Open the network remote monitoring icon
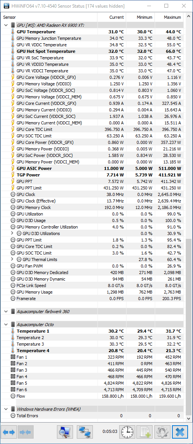This screenshot has width=193, height=444. pyautogui.click(x=85, y=432)
